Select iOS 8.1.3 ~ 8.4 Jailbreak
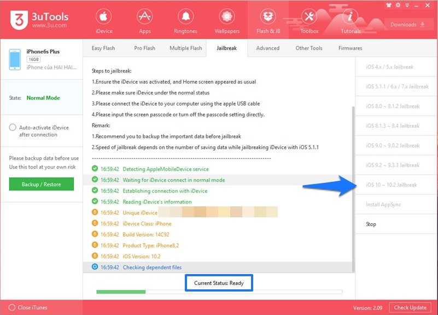 click(x=396, y=126)
